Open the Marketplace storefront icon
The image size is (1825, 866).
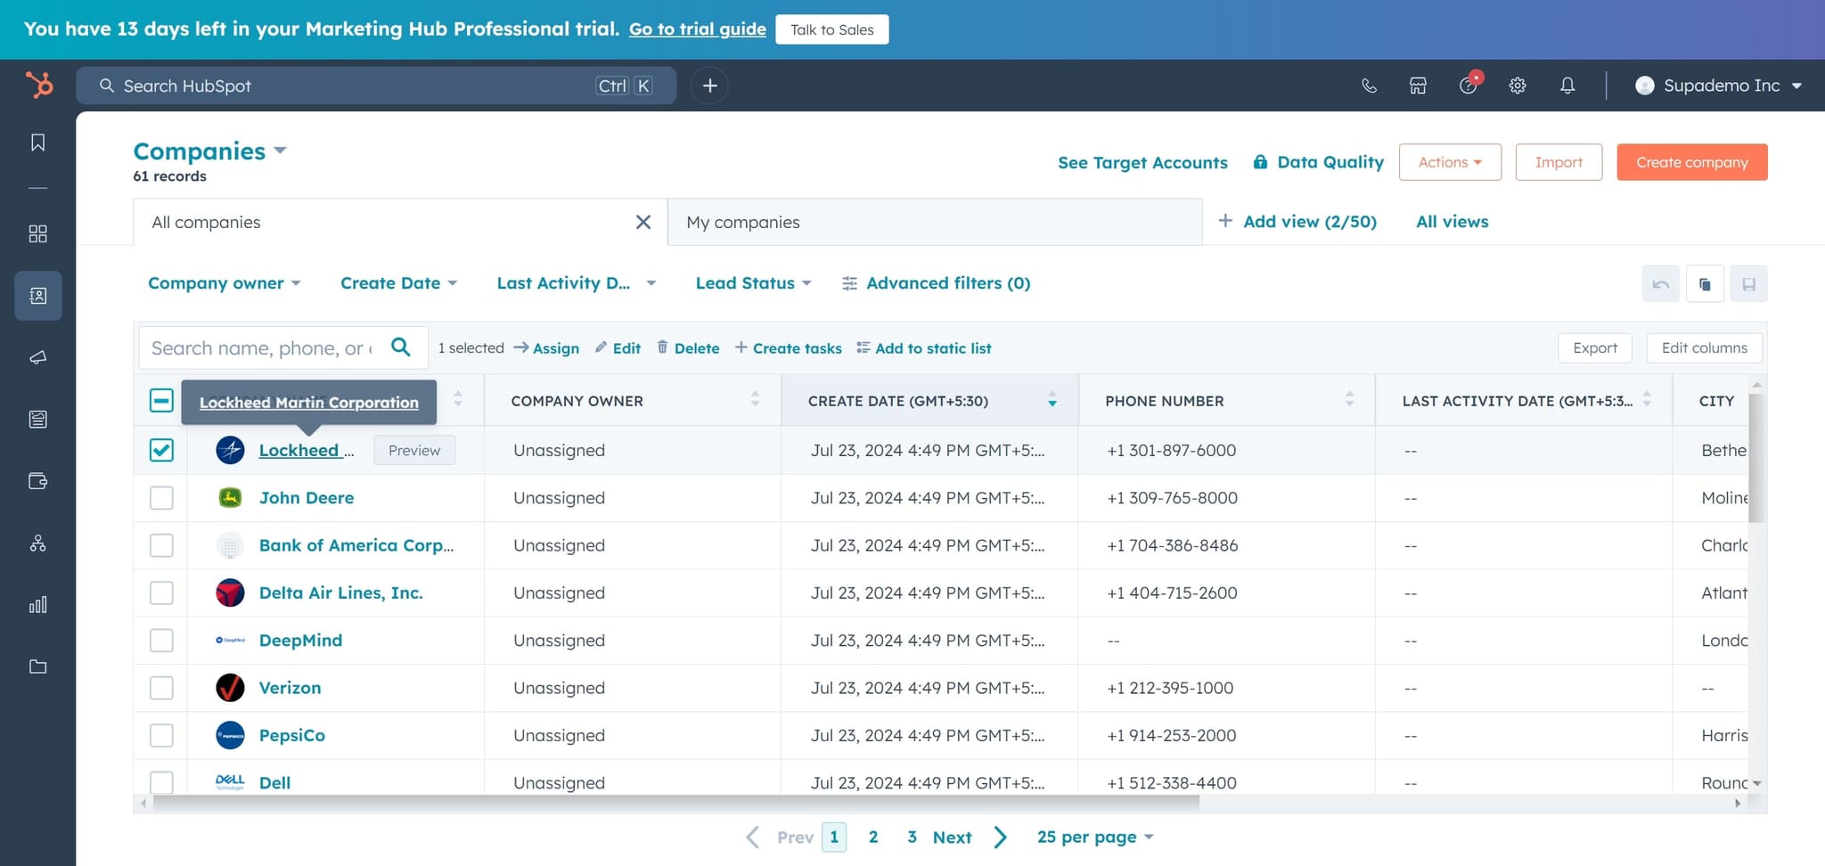[x=1418, y=86]
